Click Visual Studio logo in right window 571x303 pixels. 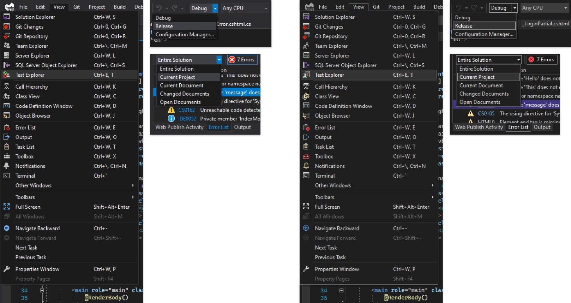[309, 7]
